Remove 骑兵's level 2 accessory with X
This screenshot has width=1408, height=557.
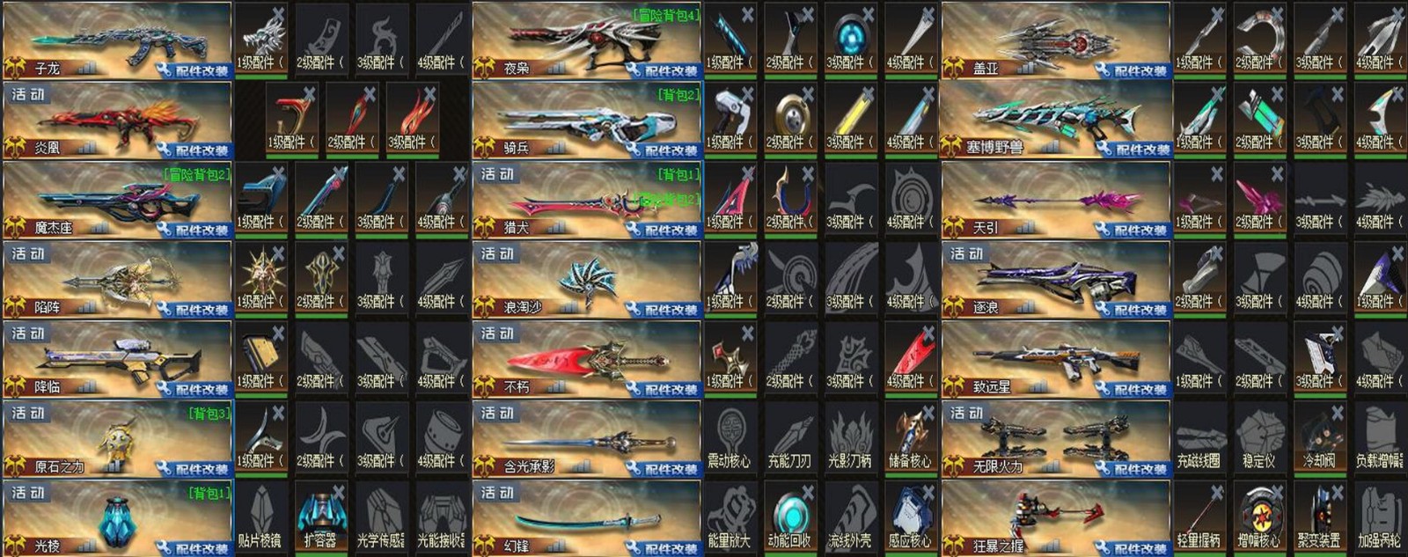807,94
